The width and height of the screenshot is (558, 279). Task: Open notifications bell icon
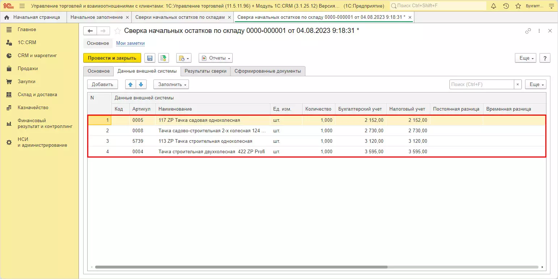click(494, 6)
